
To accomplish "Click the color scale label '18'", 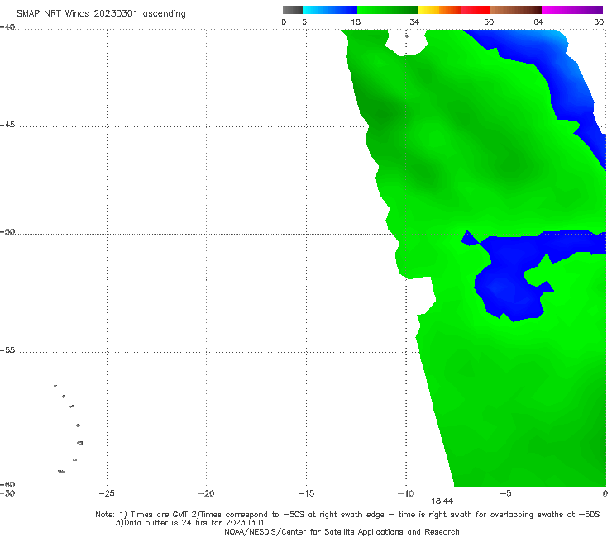I will click(x=356, y=21).
